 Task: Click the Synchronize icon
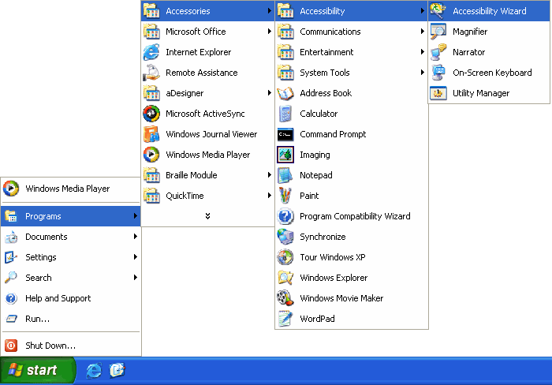tap(285, 237)
